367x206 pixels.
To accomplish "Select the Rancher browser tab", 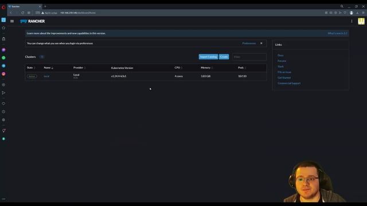I will tap(25, 6).
